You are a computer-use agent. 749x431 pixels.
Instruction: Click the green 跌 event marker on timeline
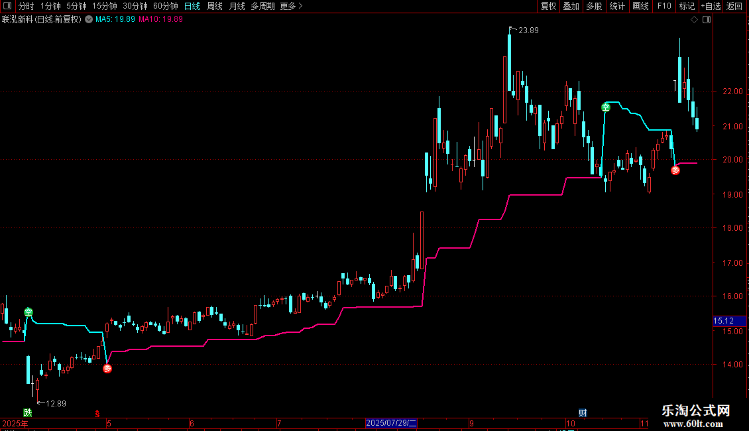(x=28, y=413)
